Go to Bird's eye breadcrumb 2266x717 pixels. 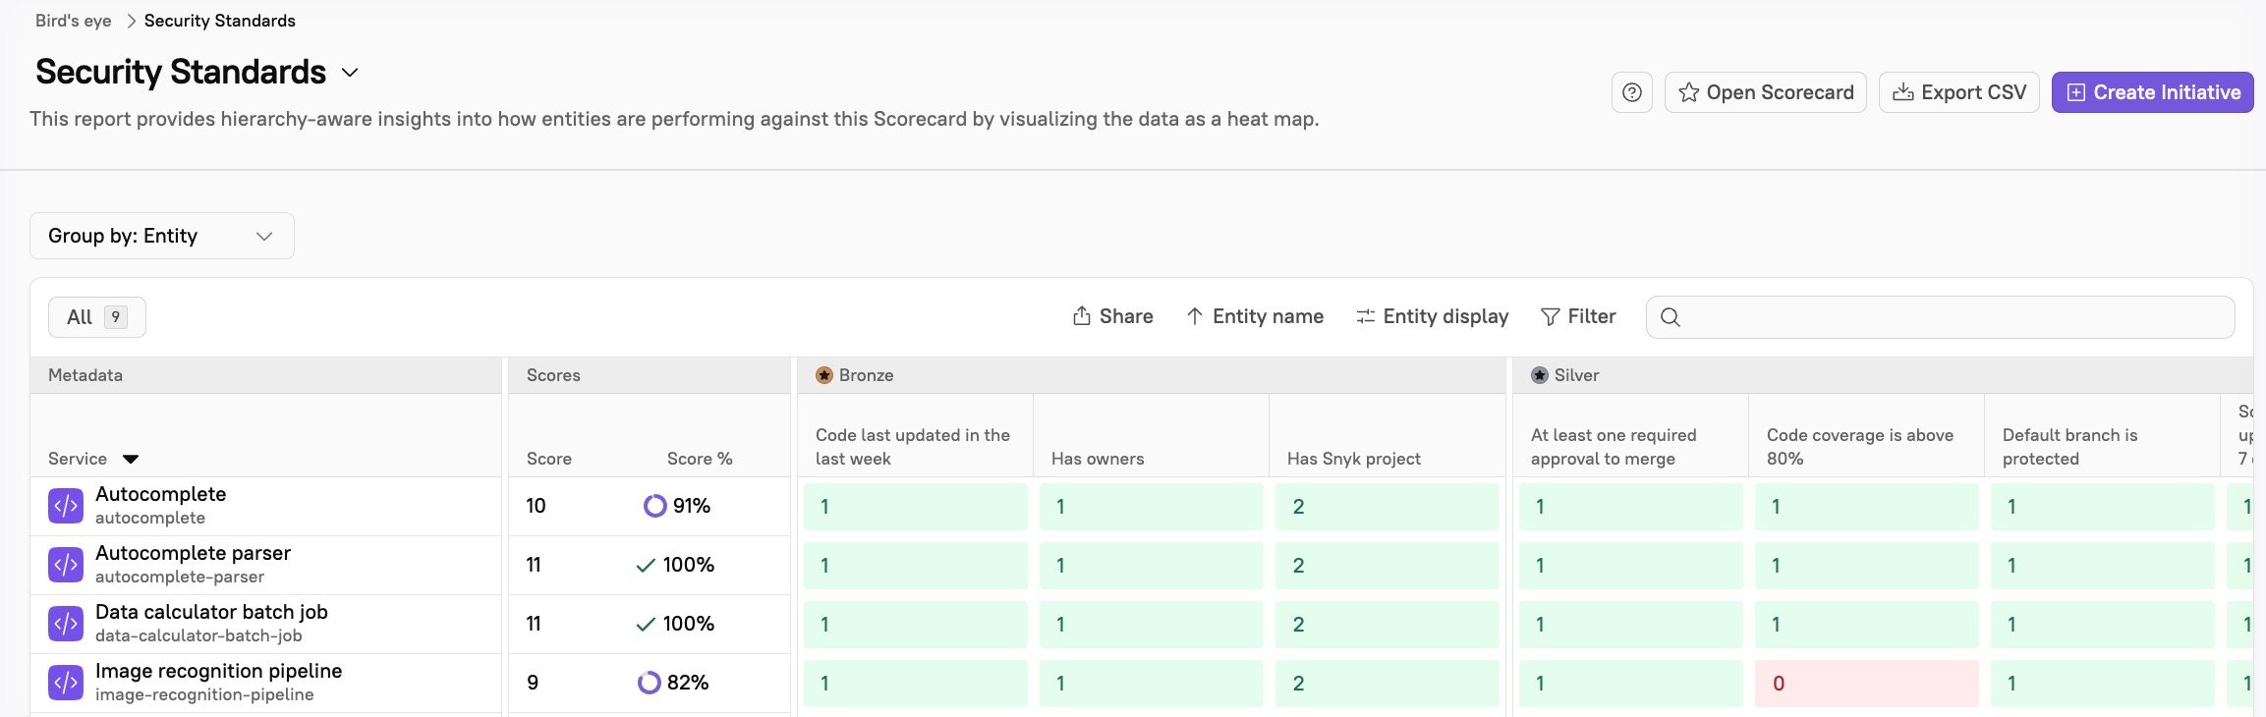tap(74, 21)
